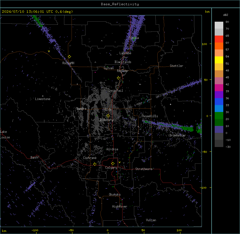This screenshot has height=234, width=240.
Task: Click the yellow diamond marker above Didsbury
Action: tap(108, 116)
